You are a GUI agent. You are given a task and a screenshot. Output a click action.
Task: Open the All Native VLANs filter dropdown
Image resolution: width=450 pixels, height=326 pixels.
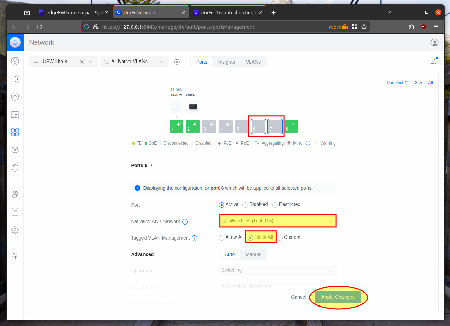coord(135,62)
